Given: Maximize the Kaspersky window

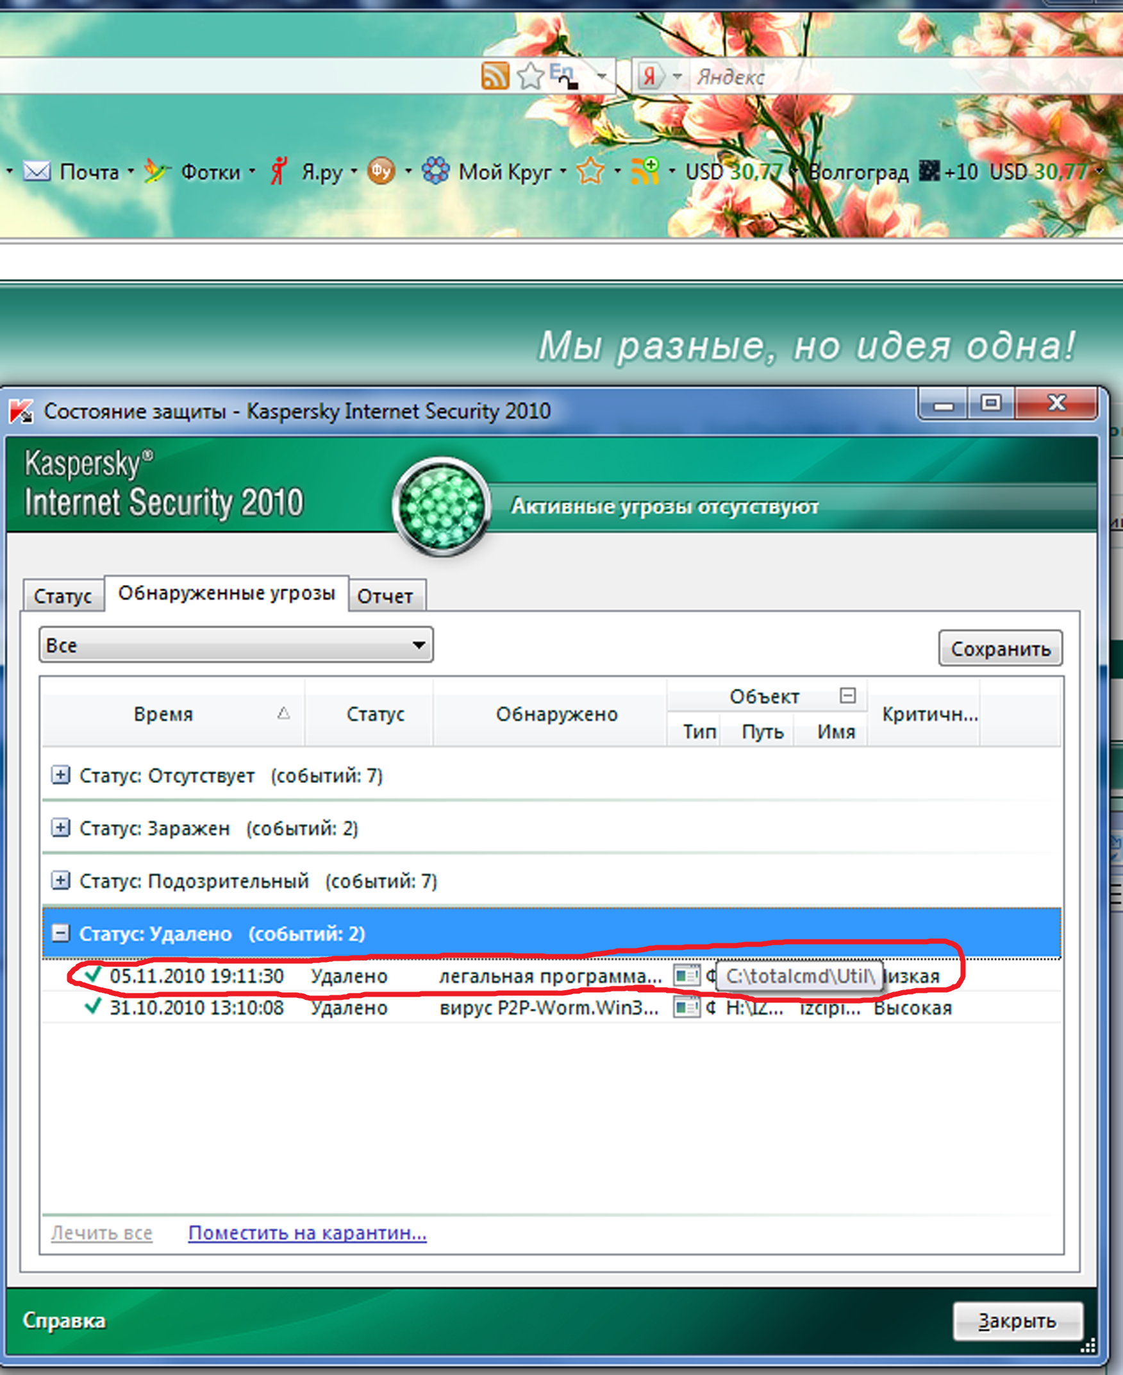Looking at the screenshot, I should coord(991,403).
